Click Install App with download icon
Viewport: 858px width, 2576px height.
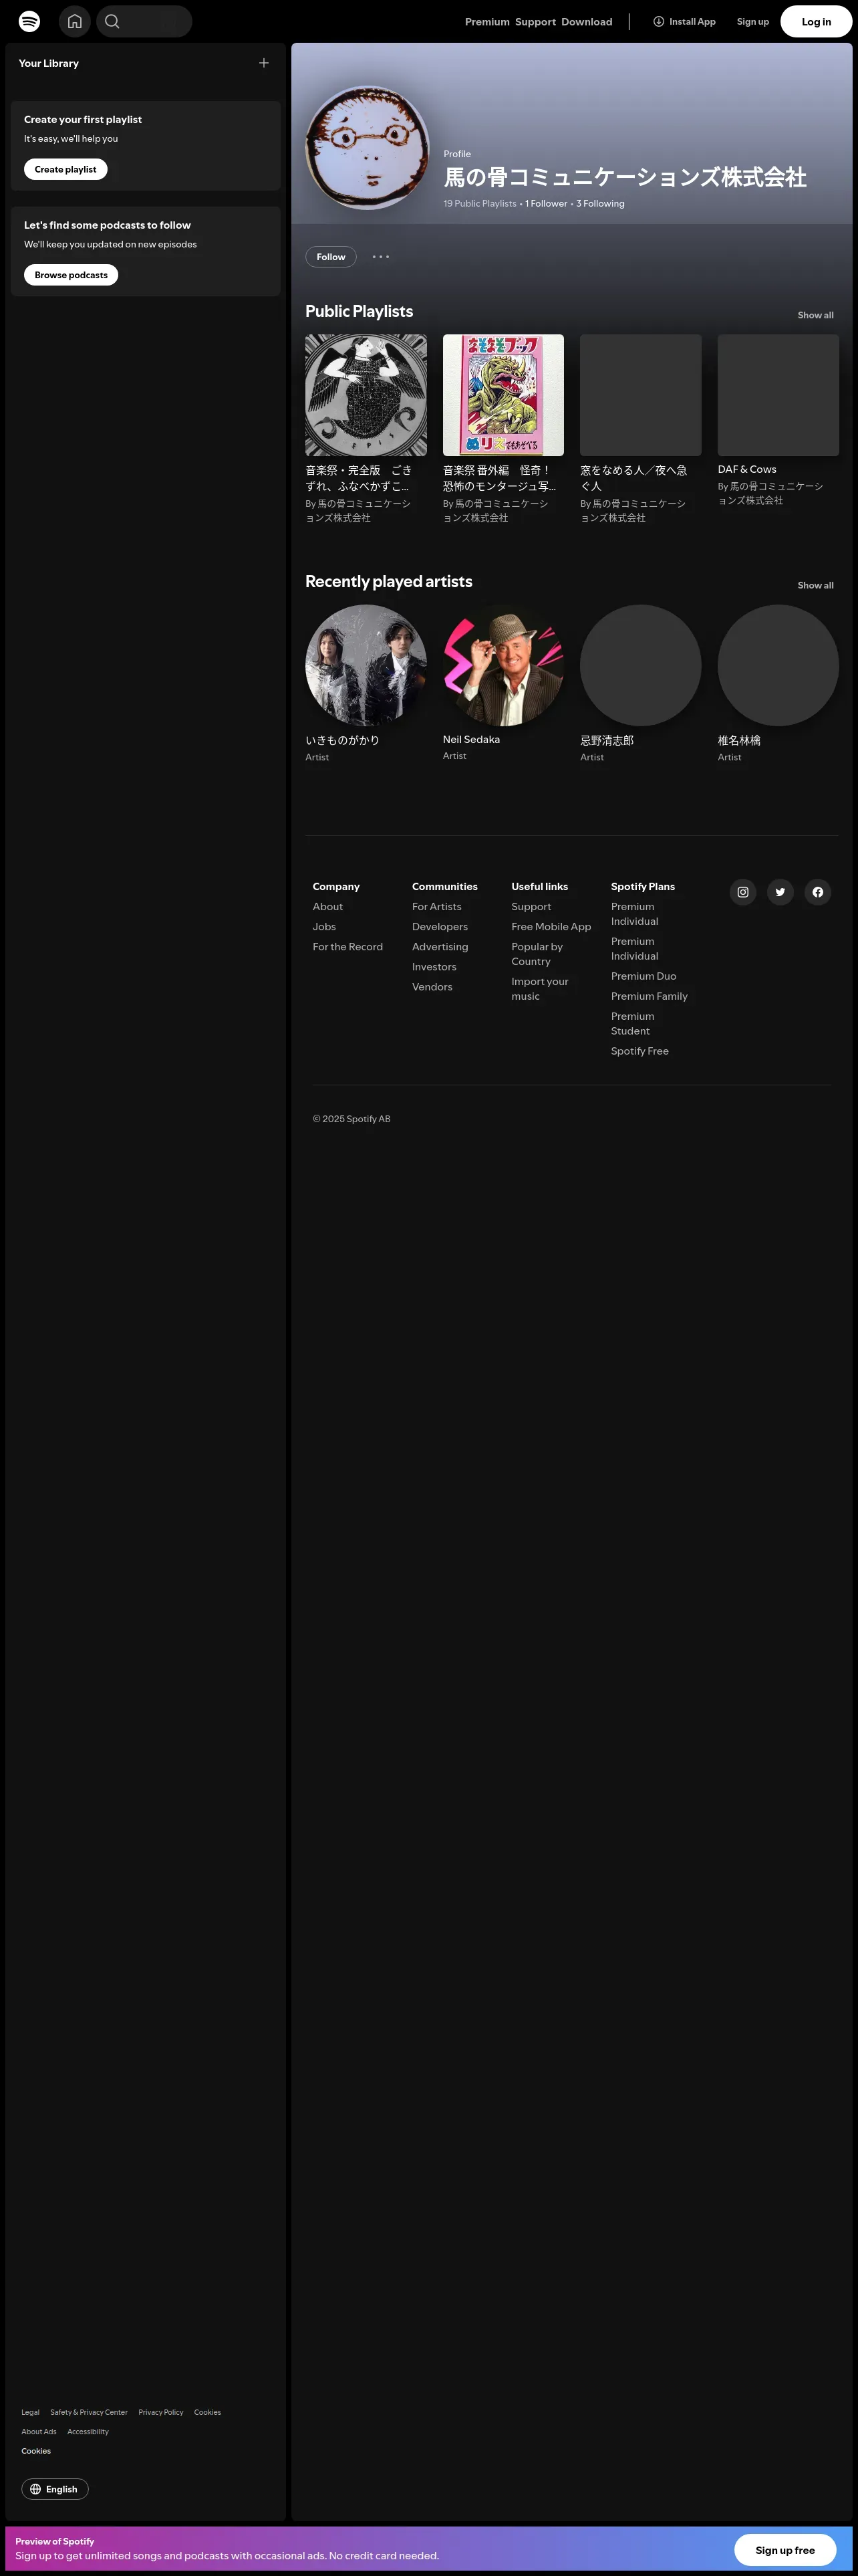click(x=684, y=21)
